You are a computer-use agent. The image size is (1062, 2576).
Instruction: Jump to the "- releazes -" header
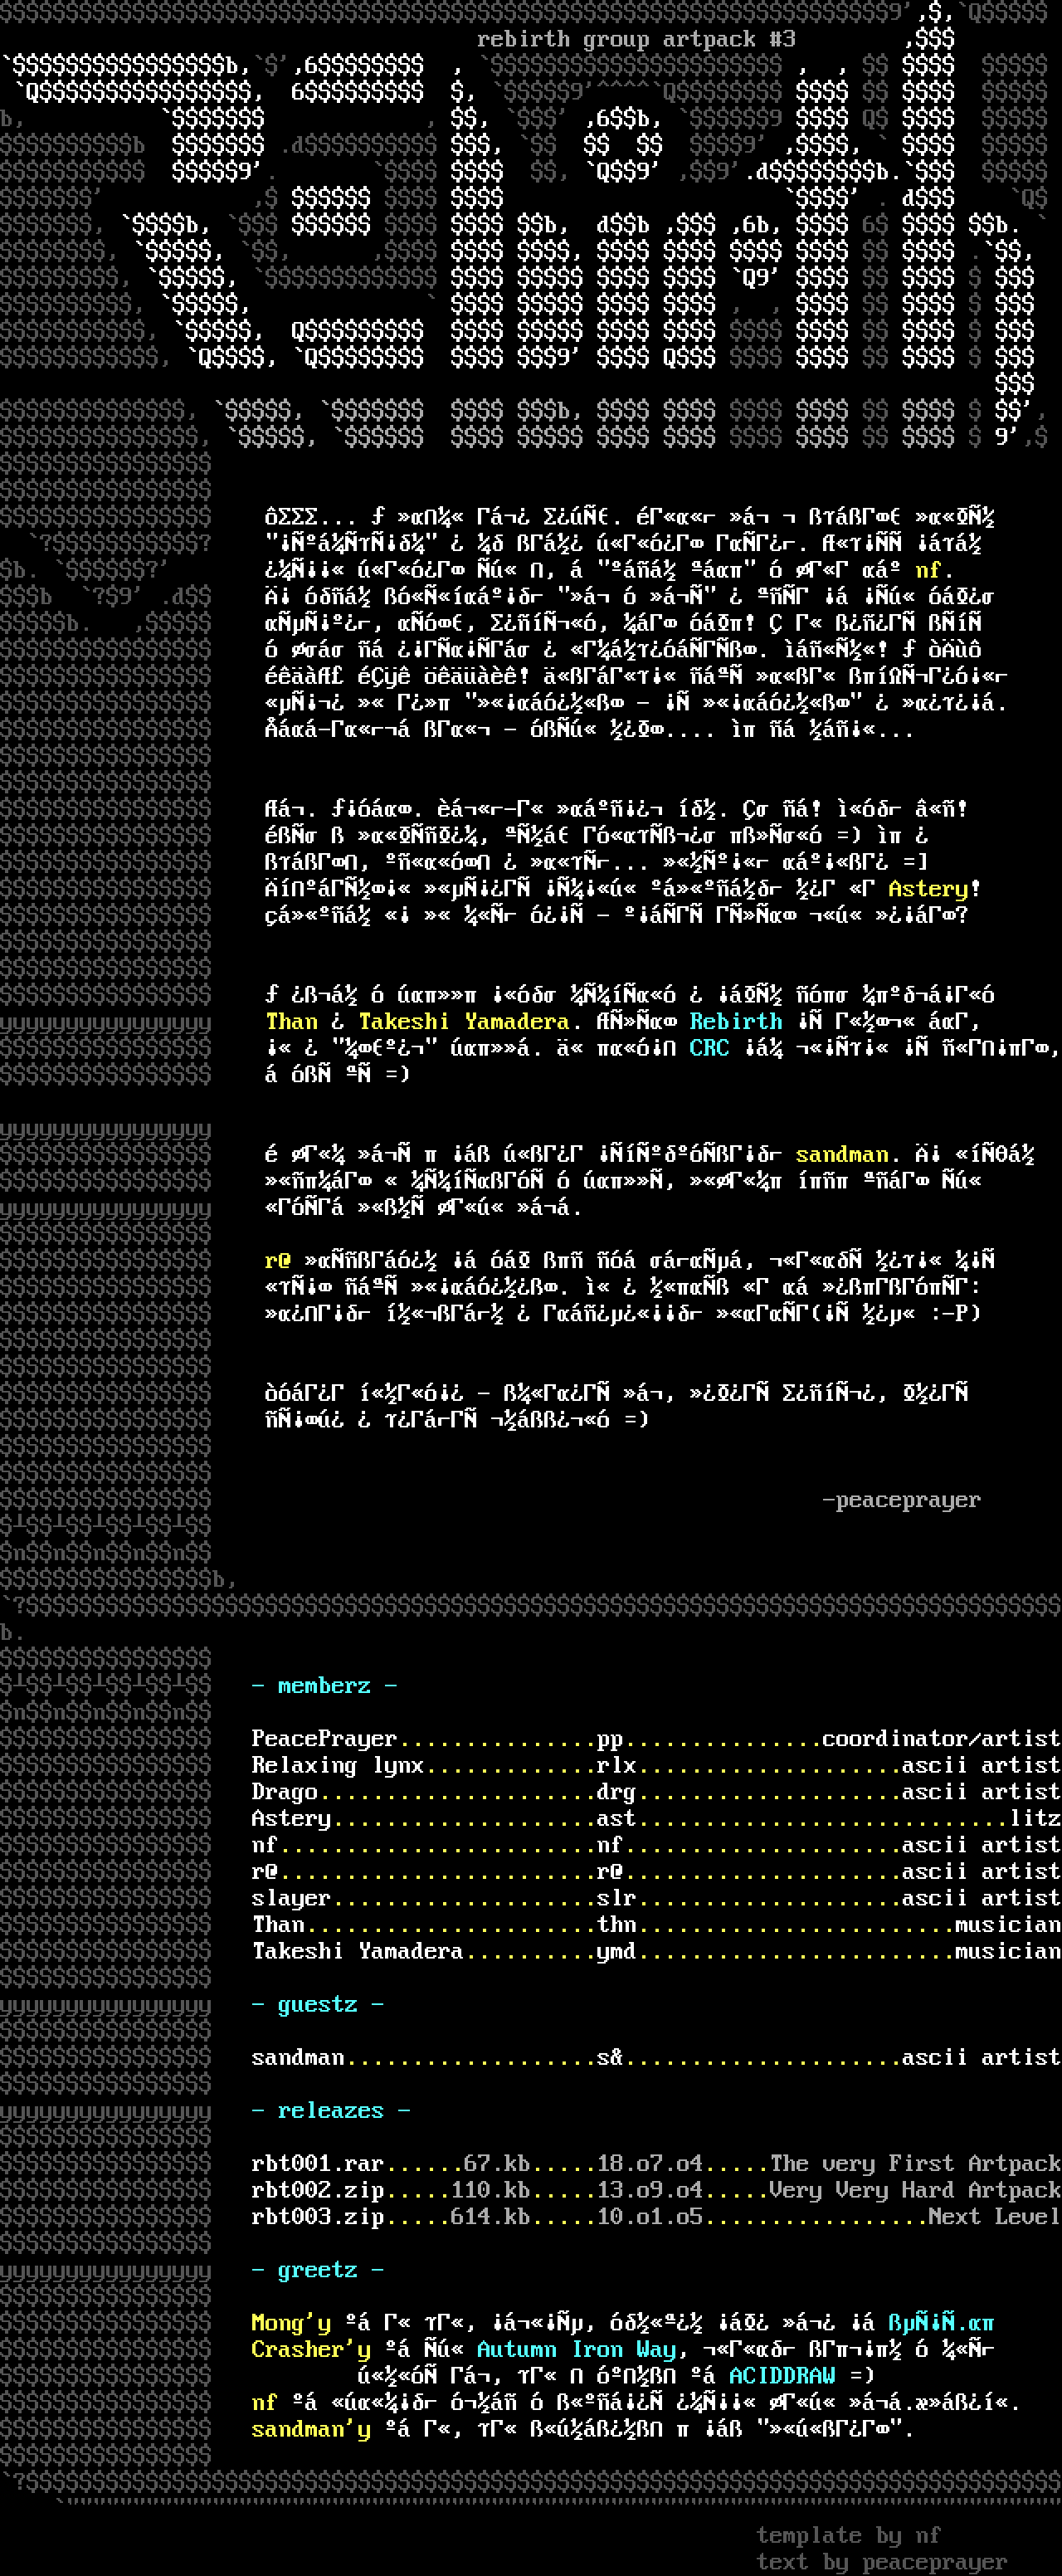click(330, 2111)
